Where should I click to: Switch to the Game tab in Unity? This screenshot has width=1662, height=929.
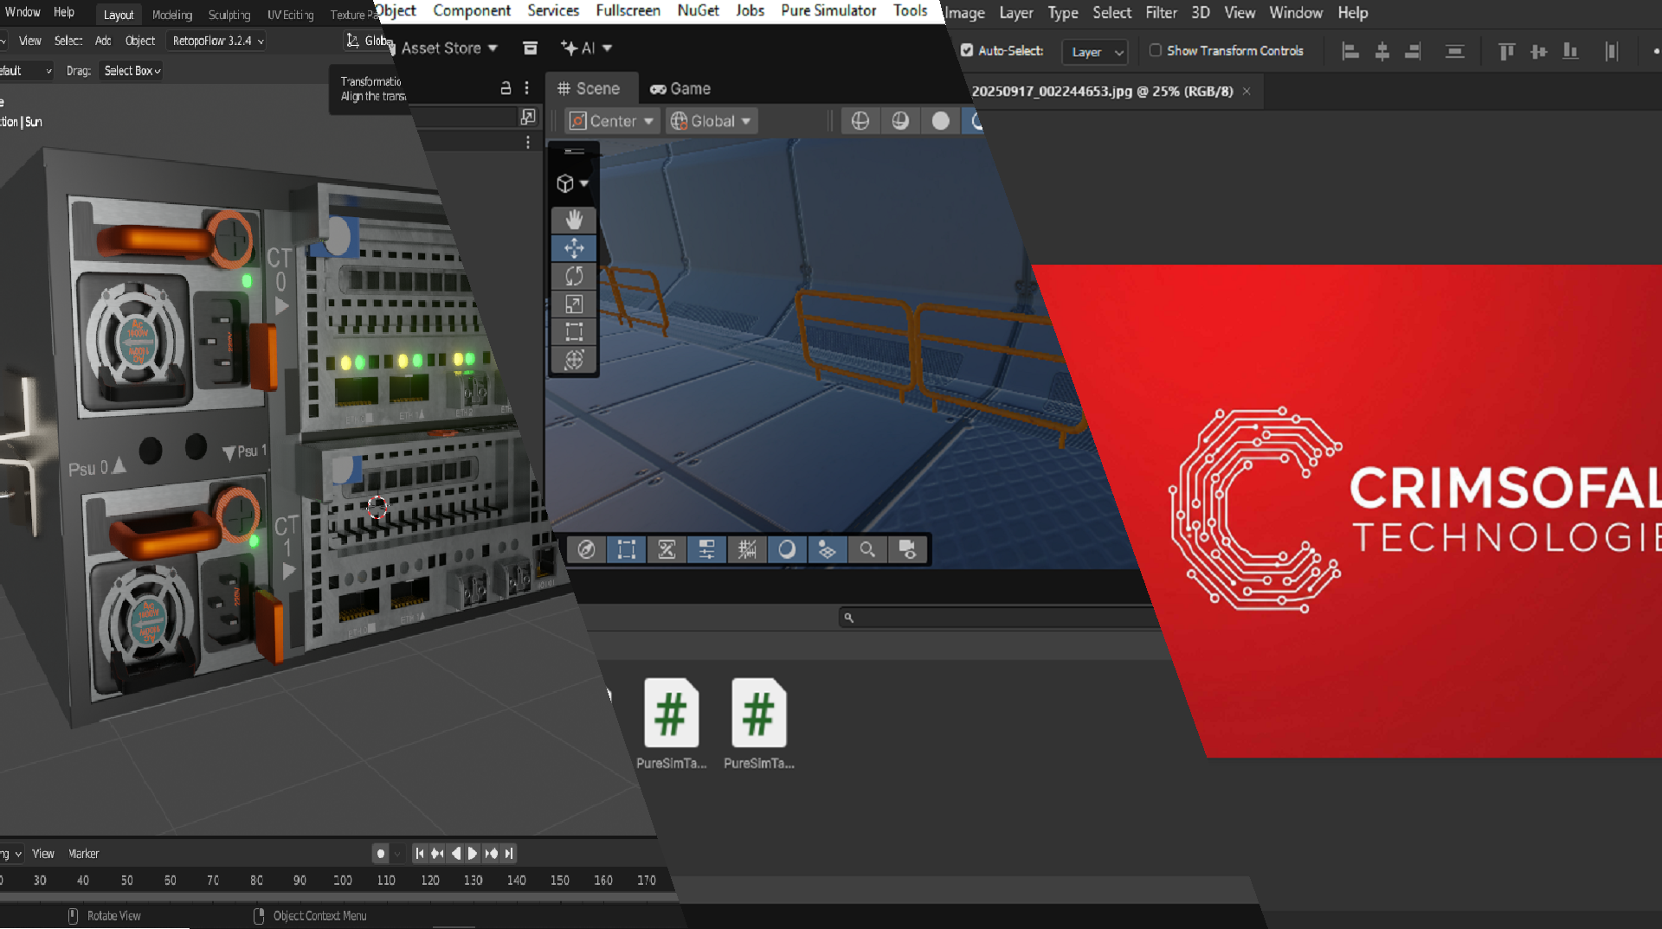point(680,88)
